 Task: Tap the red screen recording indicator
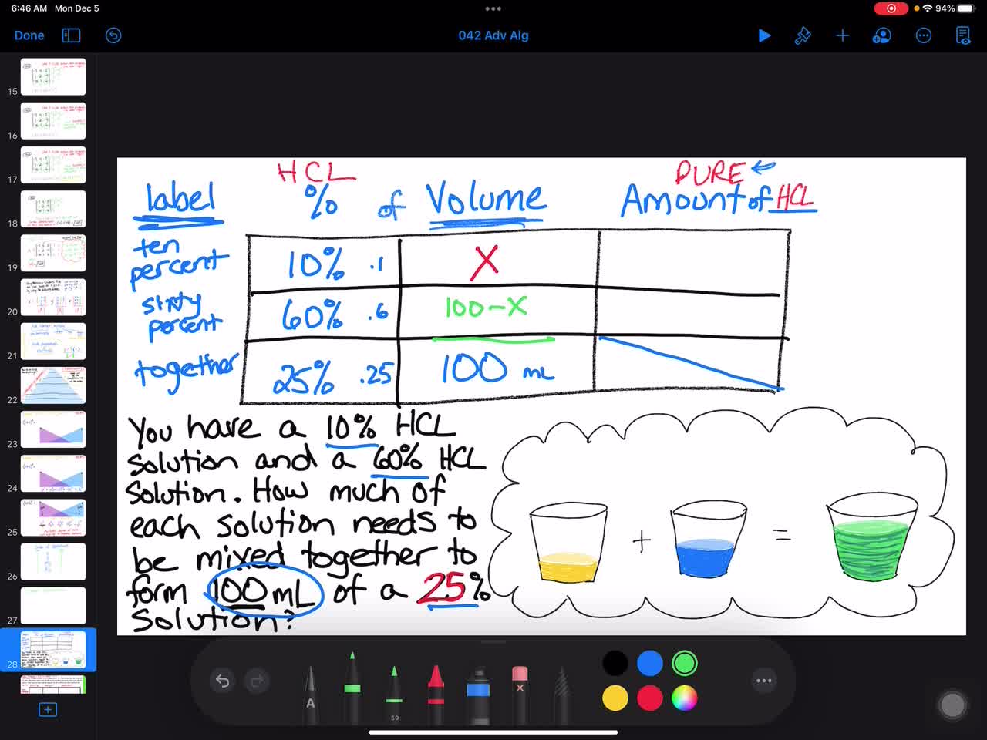(x=891, y=8)
